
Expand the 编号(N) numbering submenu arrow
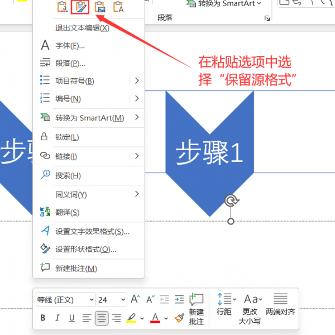(x=137, y=98)
